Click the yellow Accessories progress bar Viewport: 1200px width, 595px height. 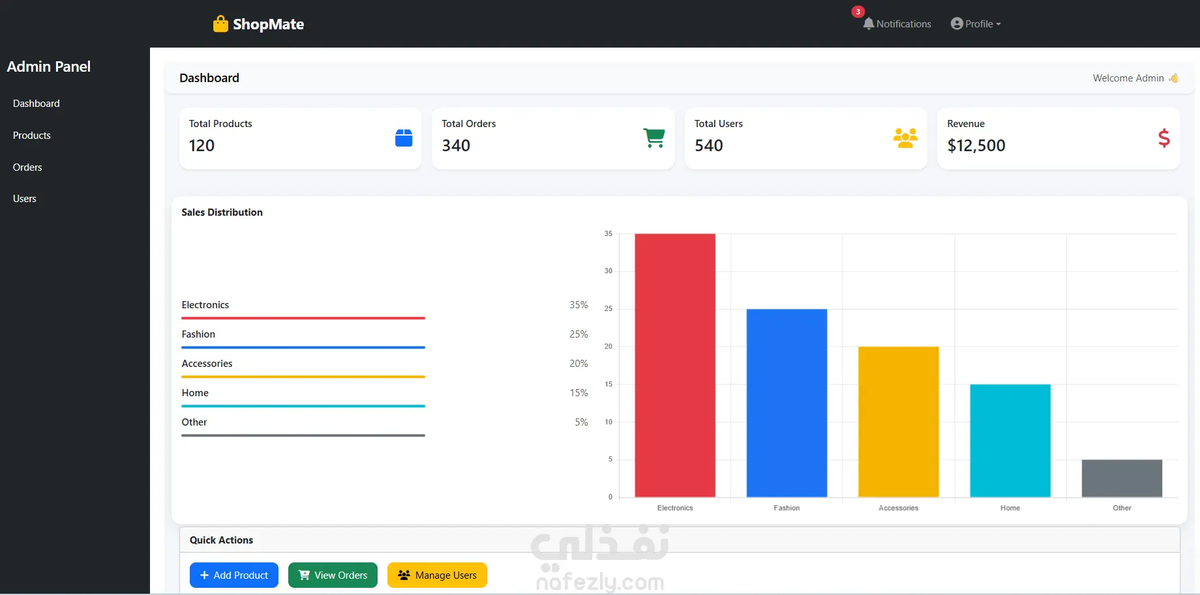click(303, 377)
